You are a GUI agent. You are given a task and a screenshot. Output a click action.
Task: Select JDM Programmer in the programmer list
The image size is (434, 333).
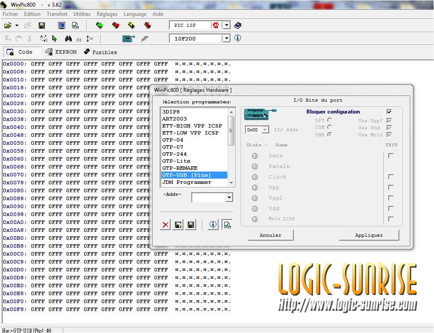pyautogui.click(x=187, y=182)
